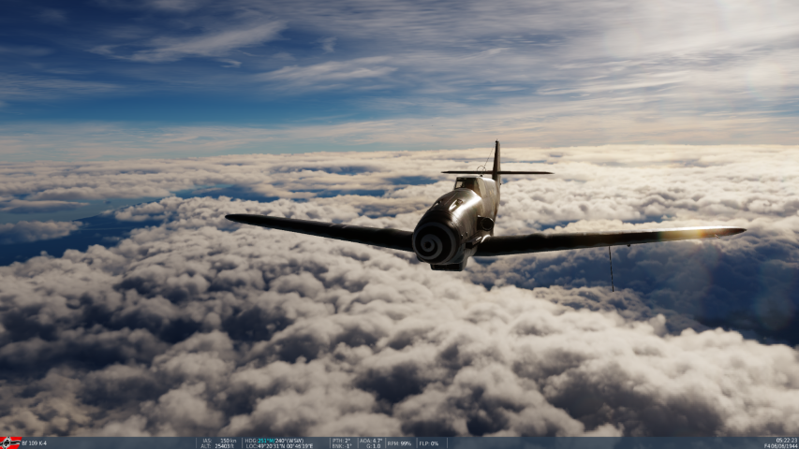Click the PTH pitch readout

coord(341,440)
